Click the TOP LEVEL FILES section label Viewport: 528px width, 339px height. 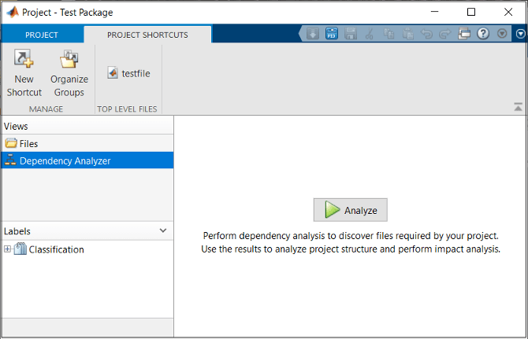[127, 109]
